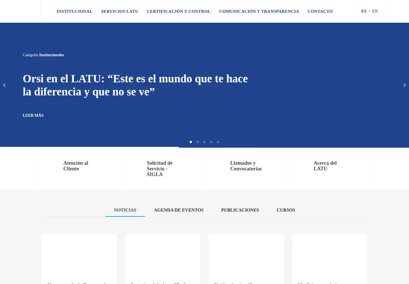The width and height of the screenshot is (409, 284).
Task: Select the Noticias tab
Action: click(x=125, y=210)
